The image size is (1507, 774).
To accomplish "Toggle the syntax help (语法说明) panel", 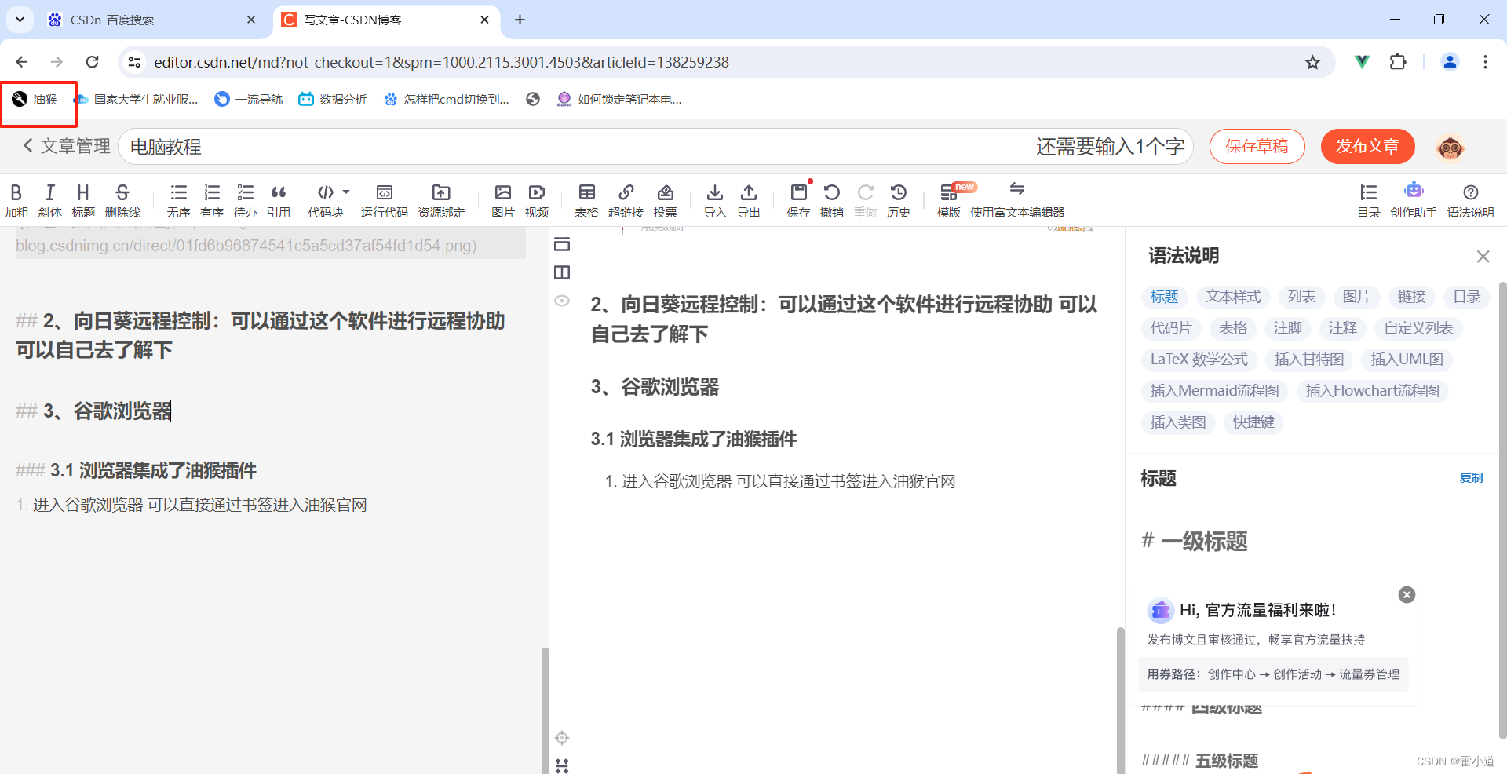I will (1471, 201).
